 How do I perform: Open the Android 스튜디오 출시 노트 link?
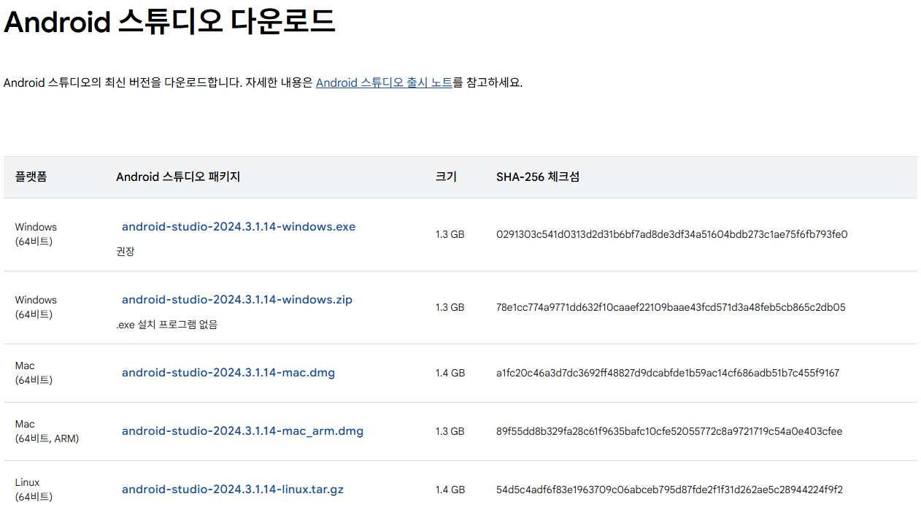pyautogui.click(x=384, y=82)
